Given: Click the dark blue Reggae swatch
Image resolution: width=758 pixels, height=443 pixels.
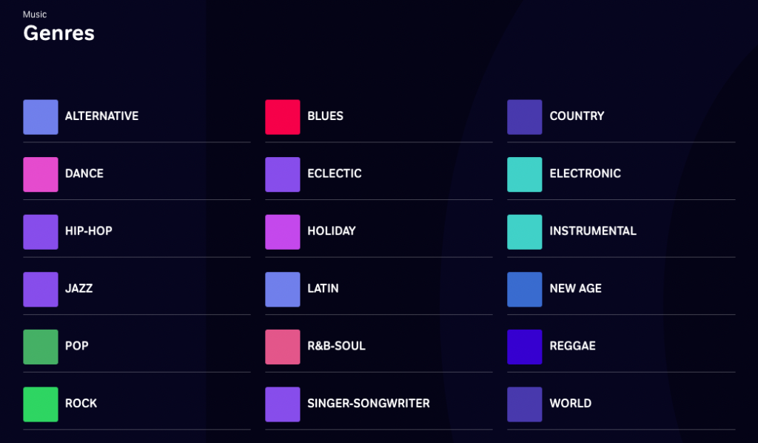Looking at the screenshot, I should (x=525, y=347).
